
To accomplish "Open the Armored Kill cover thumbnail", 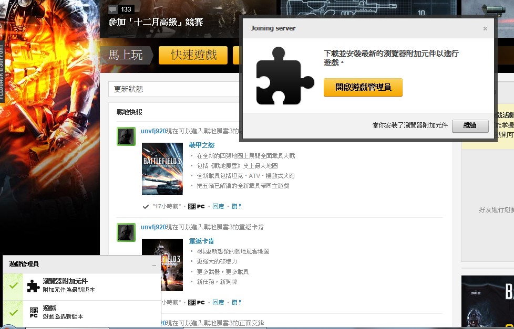I will (x=162, y=169).
